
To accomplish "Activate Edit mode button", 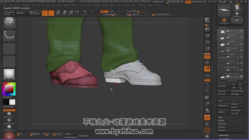I will 45,13.
